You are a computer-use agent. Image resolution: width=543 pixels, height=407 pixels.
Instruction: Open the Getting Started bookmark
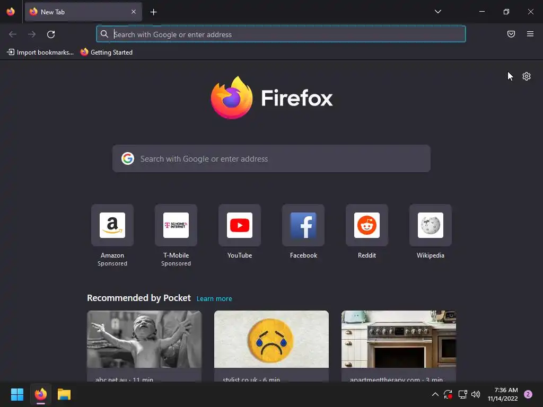107,52
